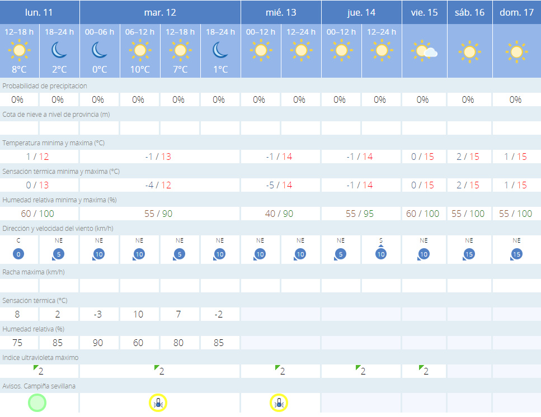Click the sun icon for Sunday 17
Image resolution: width=541 pixels, height=417 pixels.
(516, 52)
